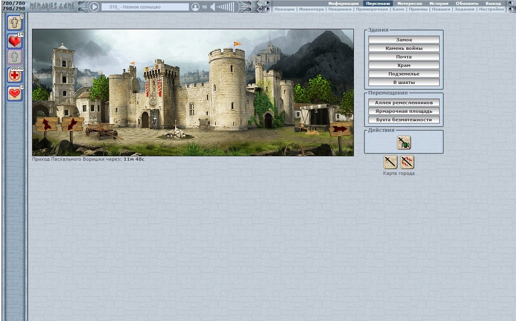Image resolution: width=516 pixels, height=321 pixels.
Task: Enter the Замок building
Action: click(404, 40)
